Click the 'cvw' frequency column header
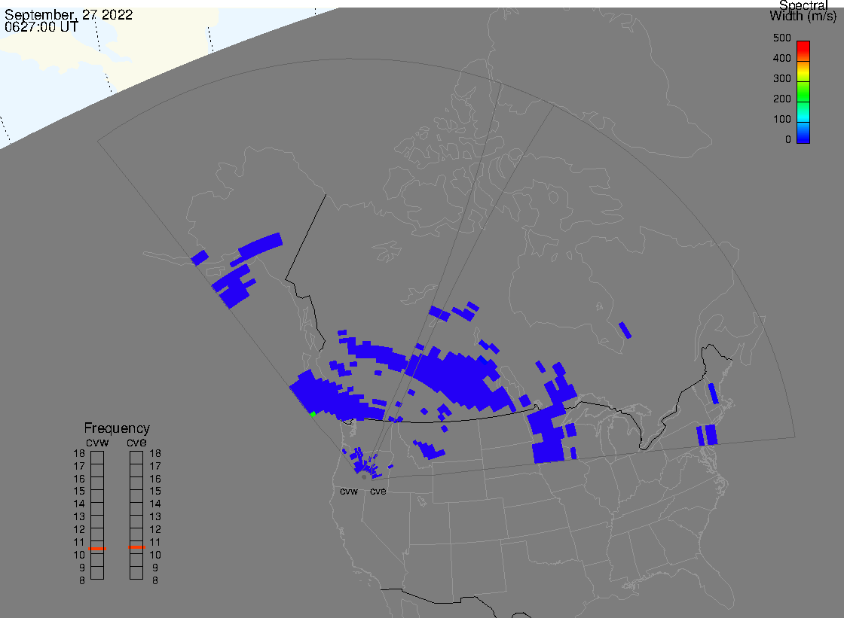The width and height of the screenshot is (844, 618). 97,442
